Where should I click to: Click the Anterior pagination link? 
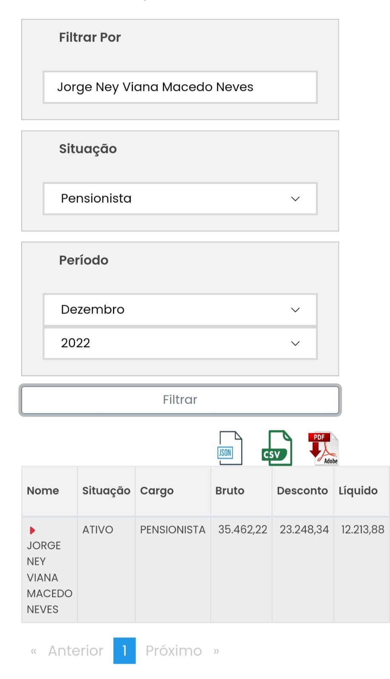click(75, 651)
